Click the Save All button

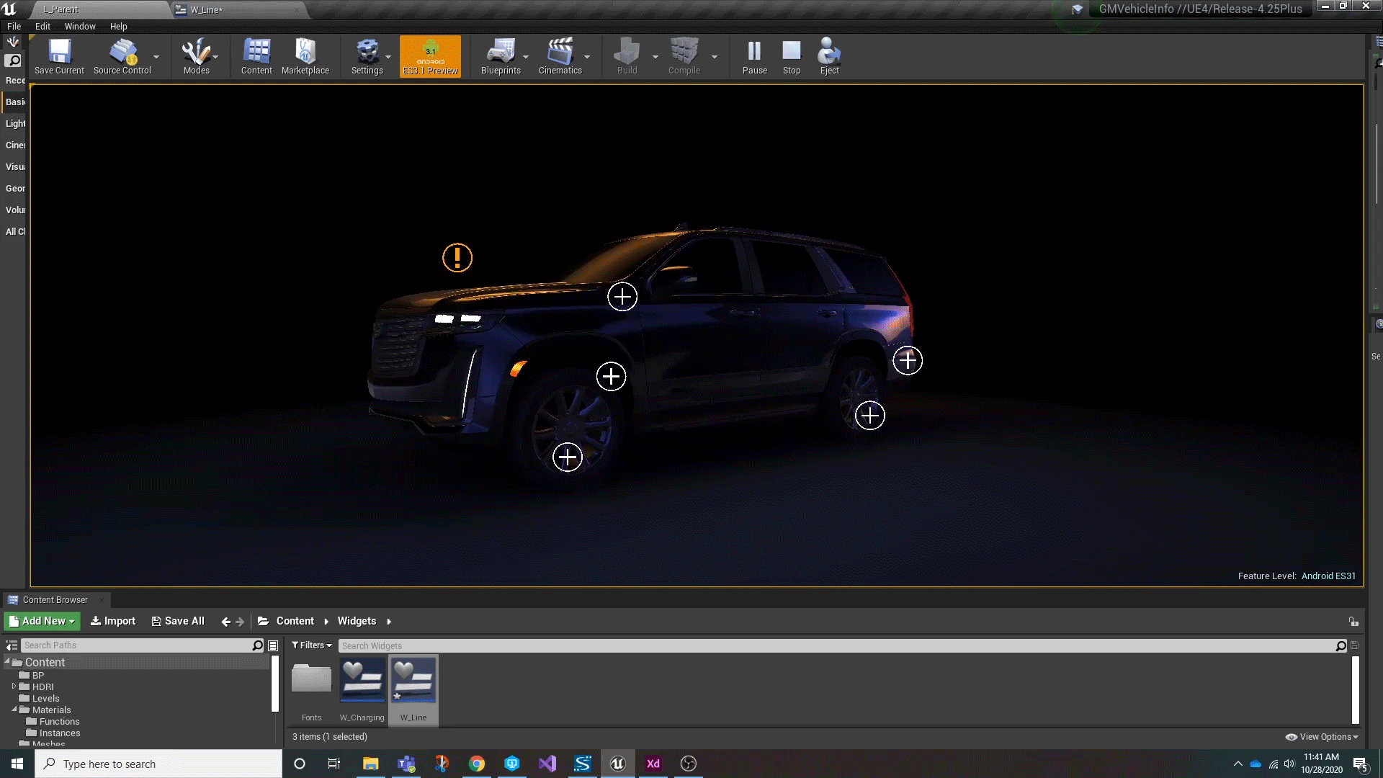click(178, 621)
